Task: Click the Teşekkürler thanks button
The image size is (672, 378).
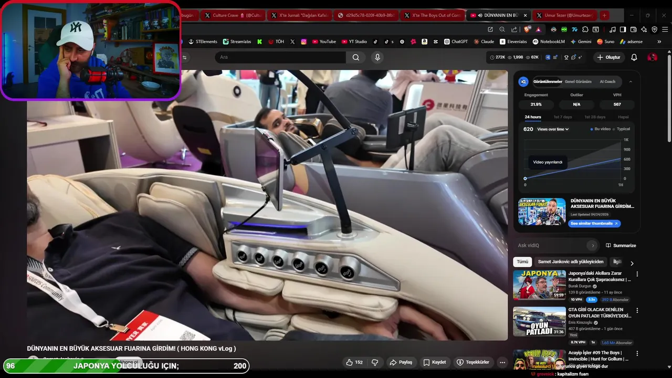Action: [x=474, y=362]
